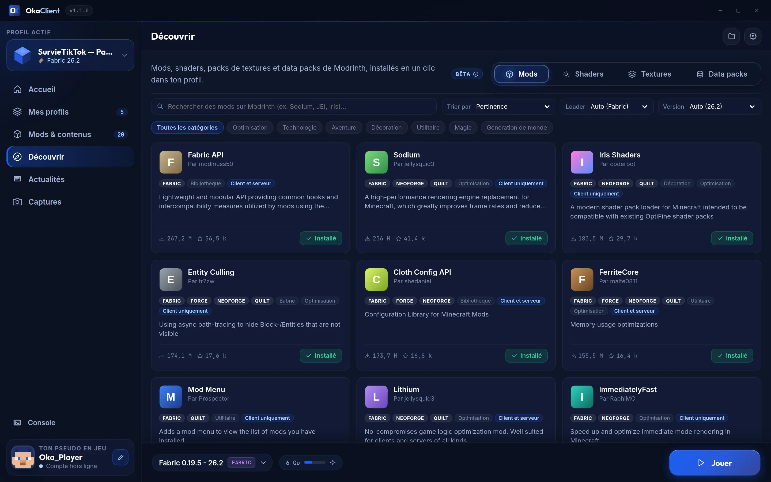Open Mods & contenus in the sidebar
771x482 pixels.
(x=70, y=134)
